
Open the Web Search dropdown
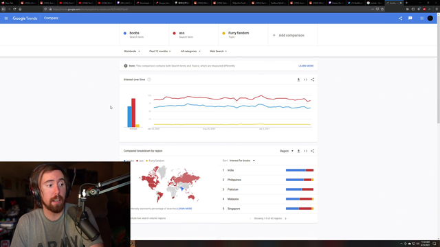219,51
